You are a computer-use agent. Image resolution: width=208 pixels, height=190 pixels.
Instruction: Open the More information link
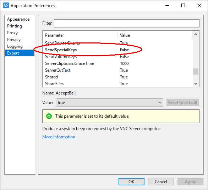tap(59, 137)
